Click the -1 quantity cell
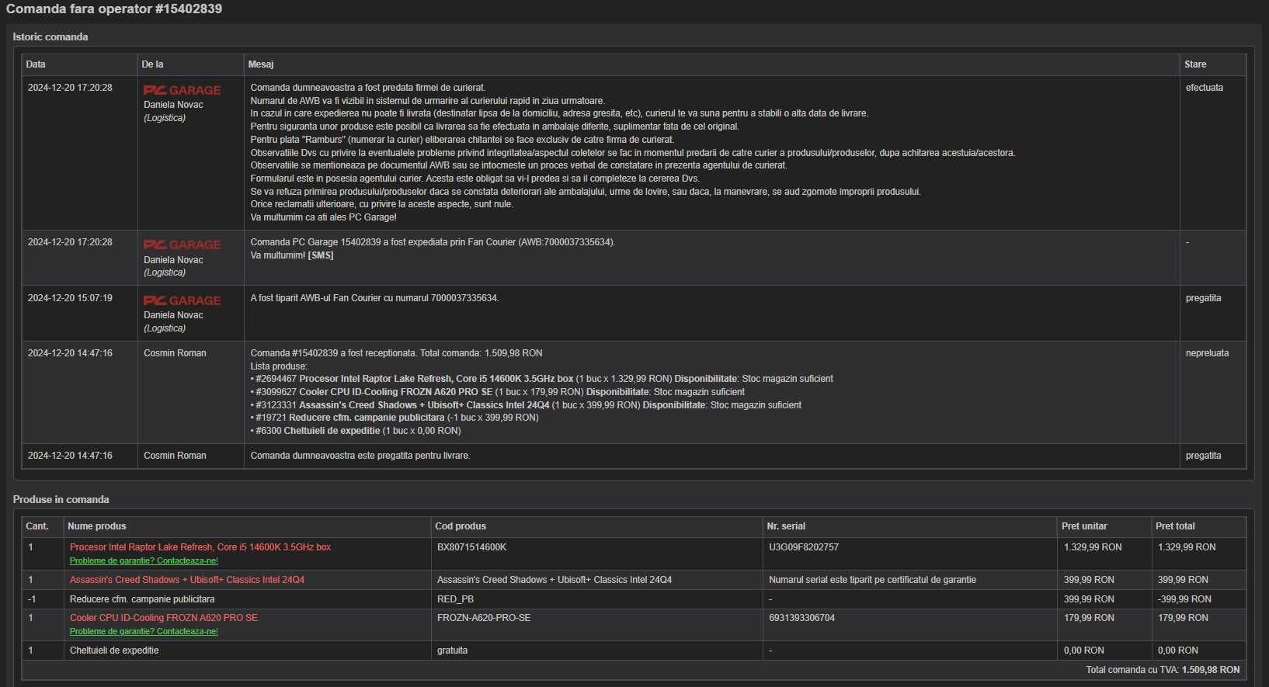The height and width of the screenshot is (687, 1269). pyautogui.click(x=32, y=599)
